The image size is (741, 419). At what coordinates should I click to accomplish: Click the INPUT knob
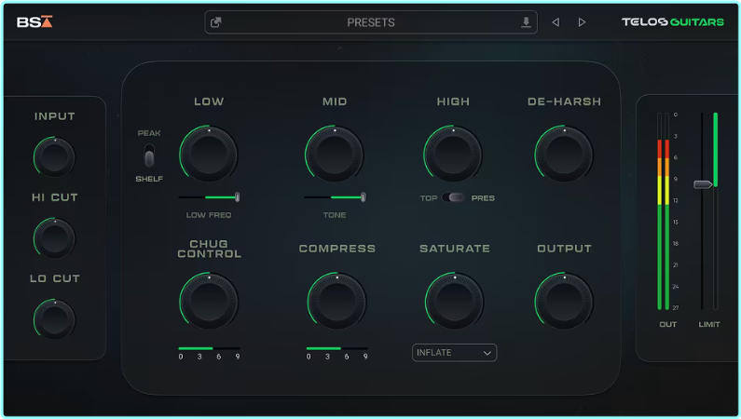pyautogui.click(x=54, y=157)
